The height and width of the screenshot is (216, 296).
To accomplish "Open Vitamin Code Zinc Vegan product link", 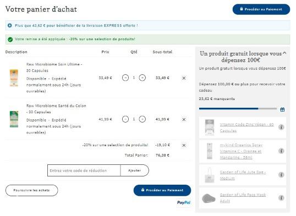I will [246, 128].
